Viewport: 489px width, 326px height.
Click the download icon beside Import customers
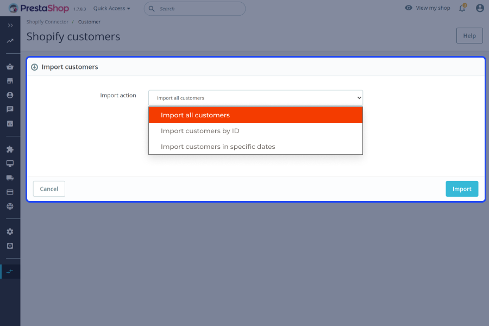(x=35, y=67)
